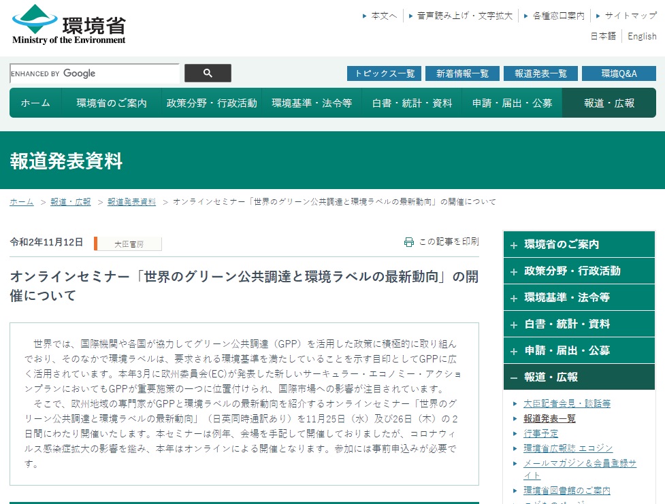
Task: Click the 音声読み上げ・文字拡大 link
Action: pos(464,16)
